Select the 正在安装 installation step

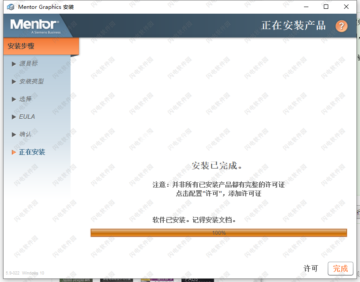coord(32,152)
